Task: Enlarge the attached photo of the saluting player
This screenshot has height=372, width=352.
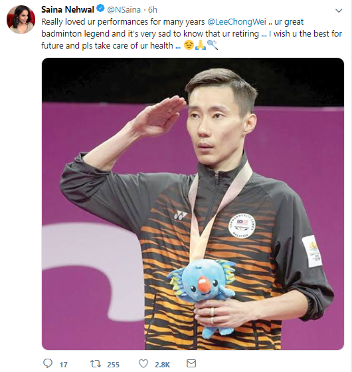Action: [193, 204]
